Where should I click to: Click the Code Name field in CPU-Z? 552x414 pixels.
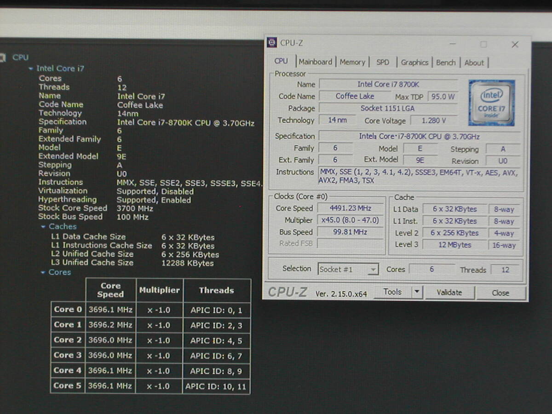pyautogui.click(x=355, y=96)
